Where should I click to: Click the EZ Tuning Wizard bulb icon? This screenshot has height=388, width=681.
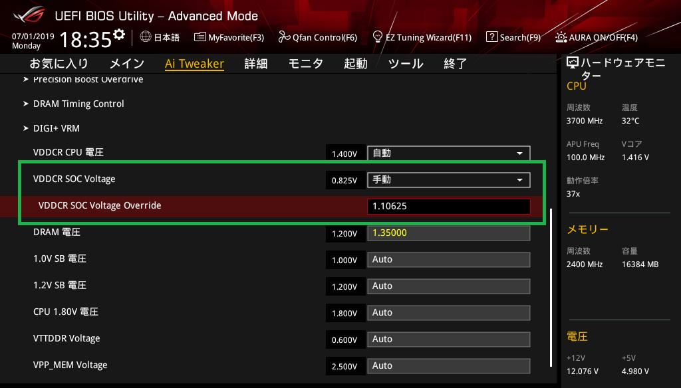(378, 37)
